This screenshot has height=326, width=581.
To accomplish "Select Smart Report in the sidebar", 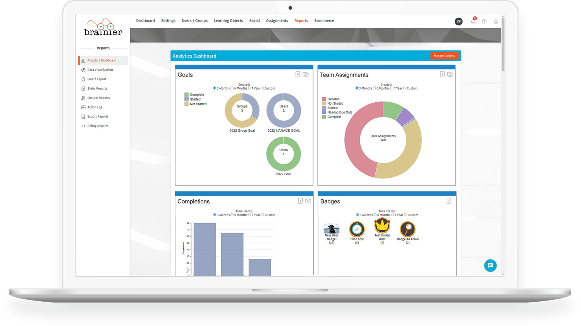I will pos(97,79).
